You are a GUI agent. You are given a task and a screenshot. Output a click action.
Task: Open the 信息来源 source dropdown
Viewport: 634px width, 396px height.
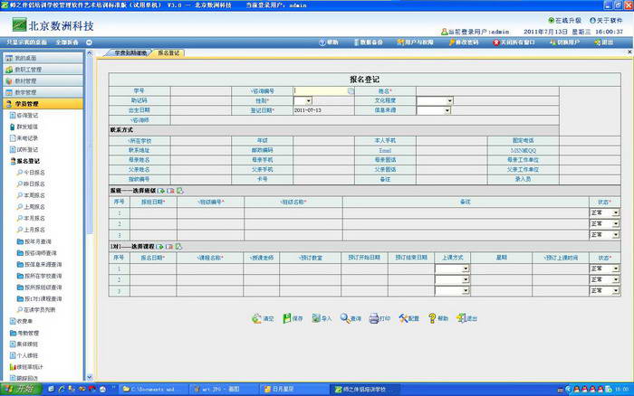pos(447,110)
